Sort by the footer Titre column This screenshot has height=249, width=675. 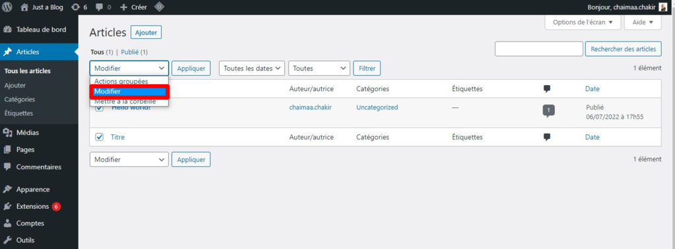tap(117, 137)
